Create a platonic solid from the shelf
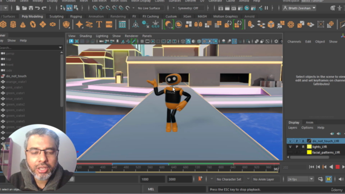 (66, 24)
